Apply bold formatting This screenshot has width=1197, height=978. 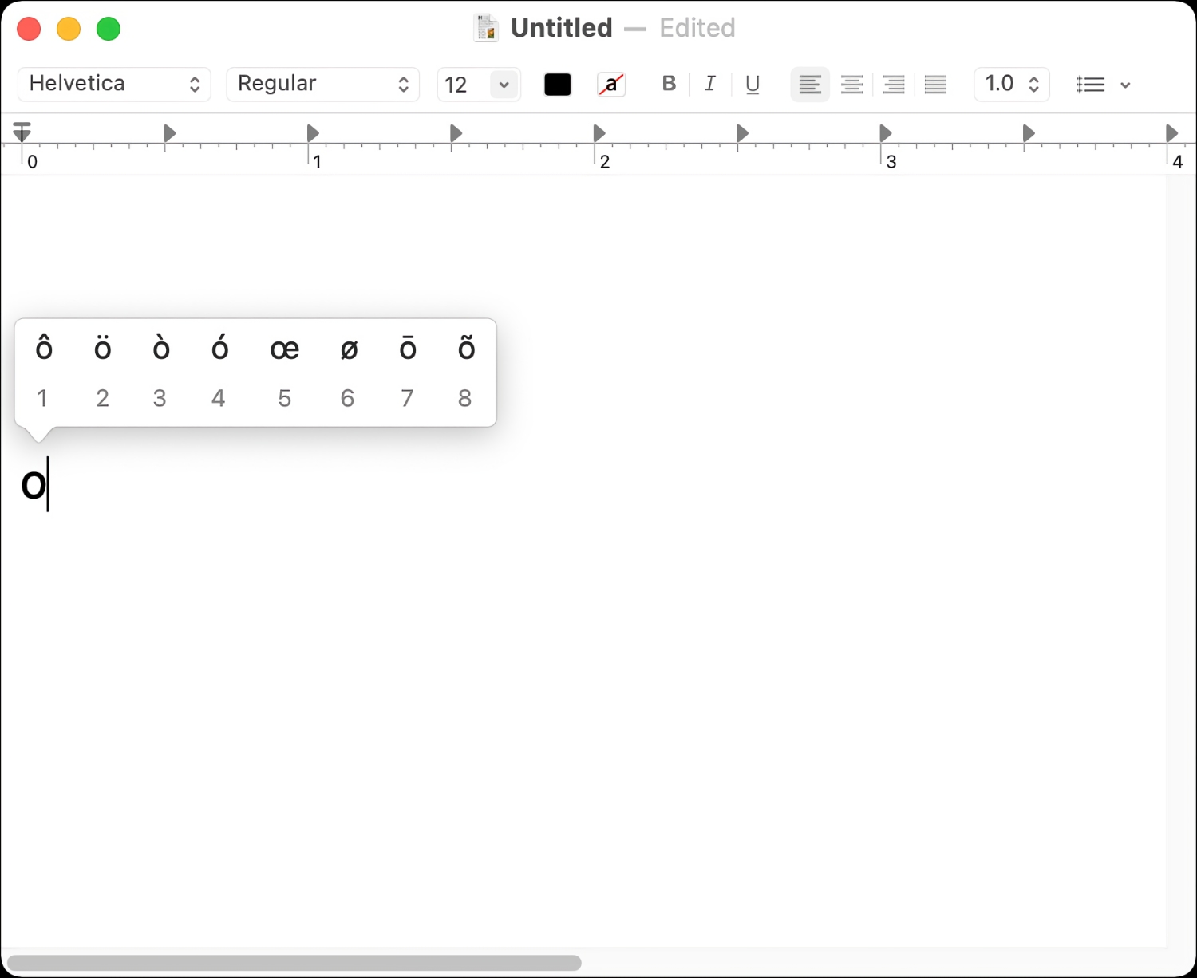pyautogui.click(x=669, y=84)
